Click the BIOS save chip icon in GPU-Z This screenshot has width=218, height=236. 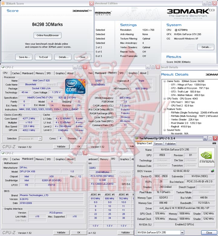pos(213,171)
